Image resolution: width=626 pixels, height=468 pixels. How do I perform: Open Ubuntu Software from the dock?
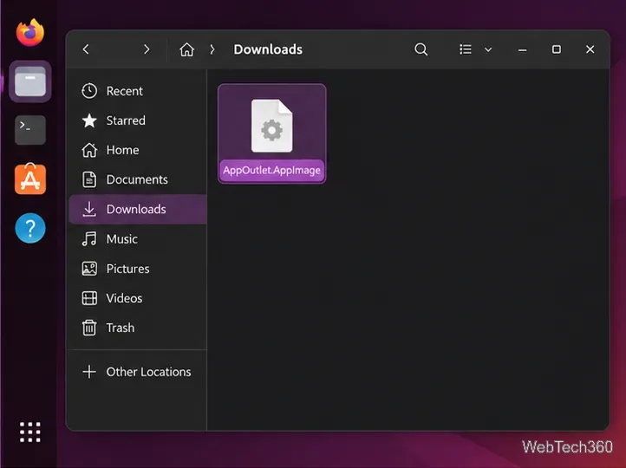tap(30, 179)
